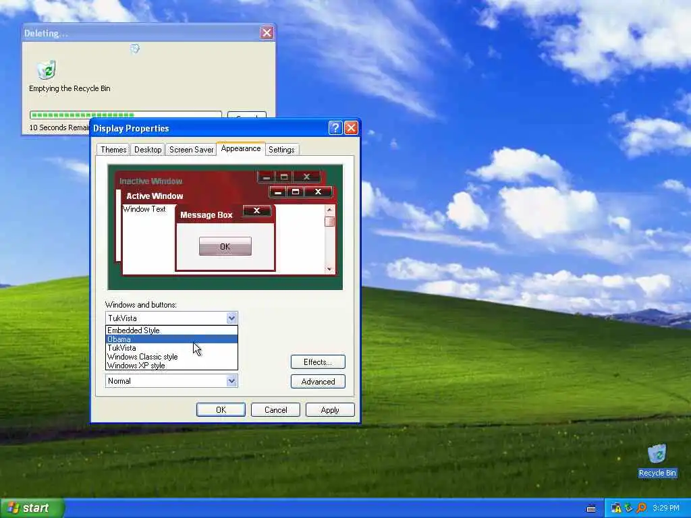Open the font size Normal dropdown
The width and height of the screenshot is (691, 518).
coord(171,381)
